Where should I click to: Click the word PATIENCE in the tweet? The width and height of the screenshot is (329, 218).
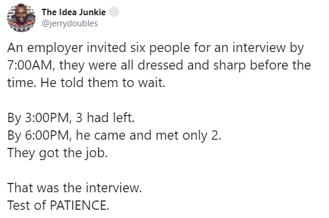79,205
